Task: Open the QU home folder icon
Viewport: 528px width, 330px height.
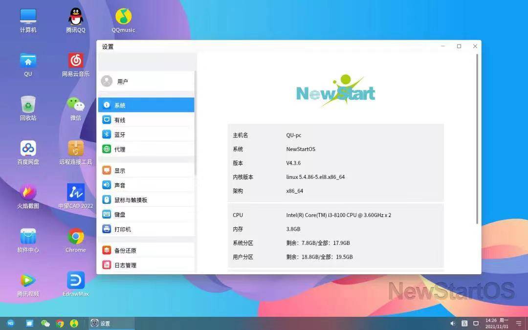Action: [28, 65]
